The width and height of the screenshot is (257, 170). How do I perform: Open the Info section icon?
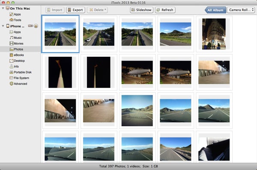[11, 66]
